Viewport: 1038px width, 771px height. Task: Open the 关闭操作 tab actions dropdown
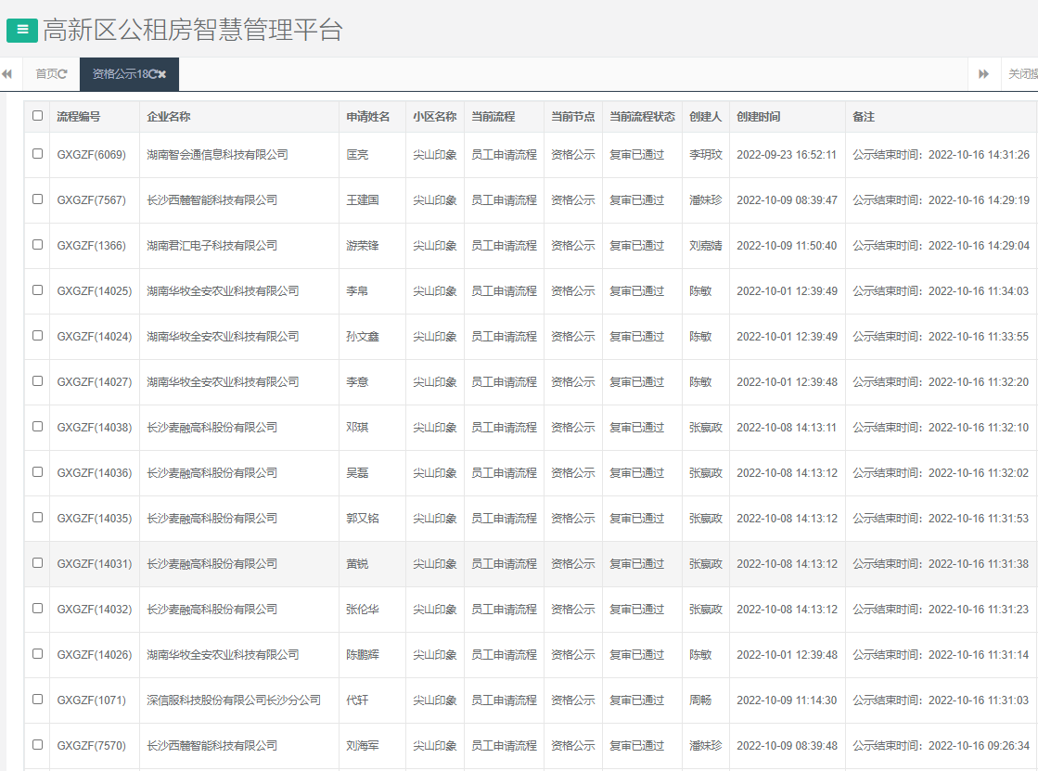(1021, 74)
